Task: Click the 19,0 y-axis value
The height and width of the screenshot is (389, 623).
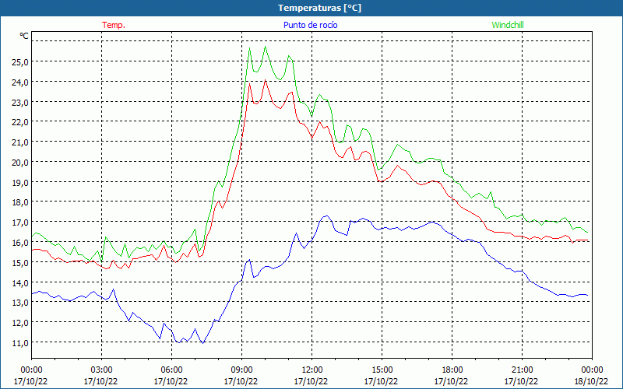Action: 20,183
